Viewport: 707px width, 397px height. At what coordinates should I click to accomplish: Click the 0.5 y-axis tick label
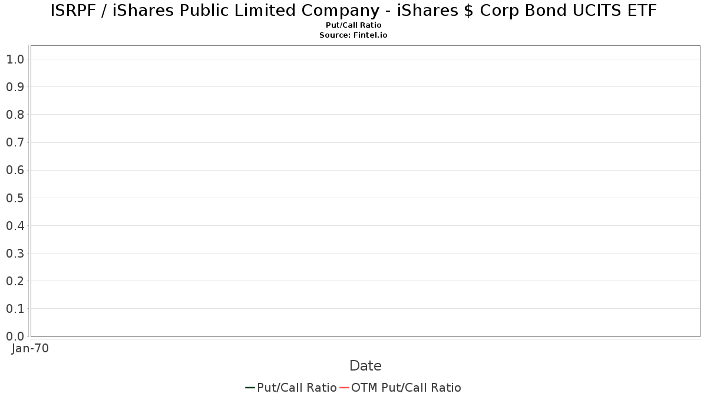tap(15, 198)
